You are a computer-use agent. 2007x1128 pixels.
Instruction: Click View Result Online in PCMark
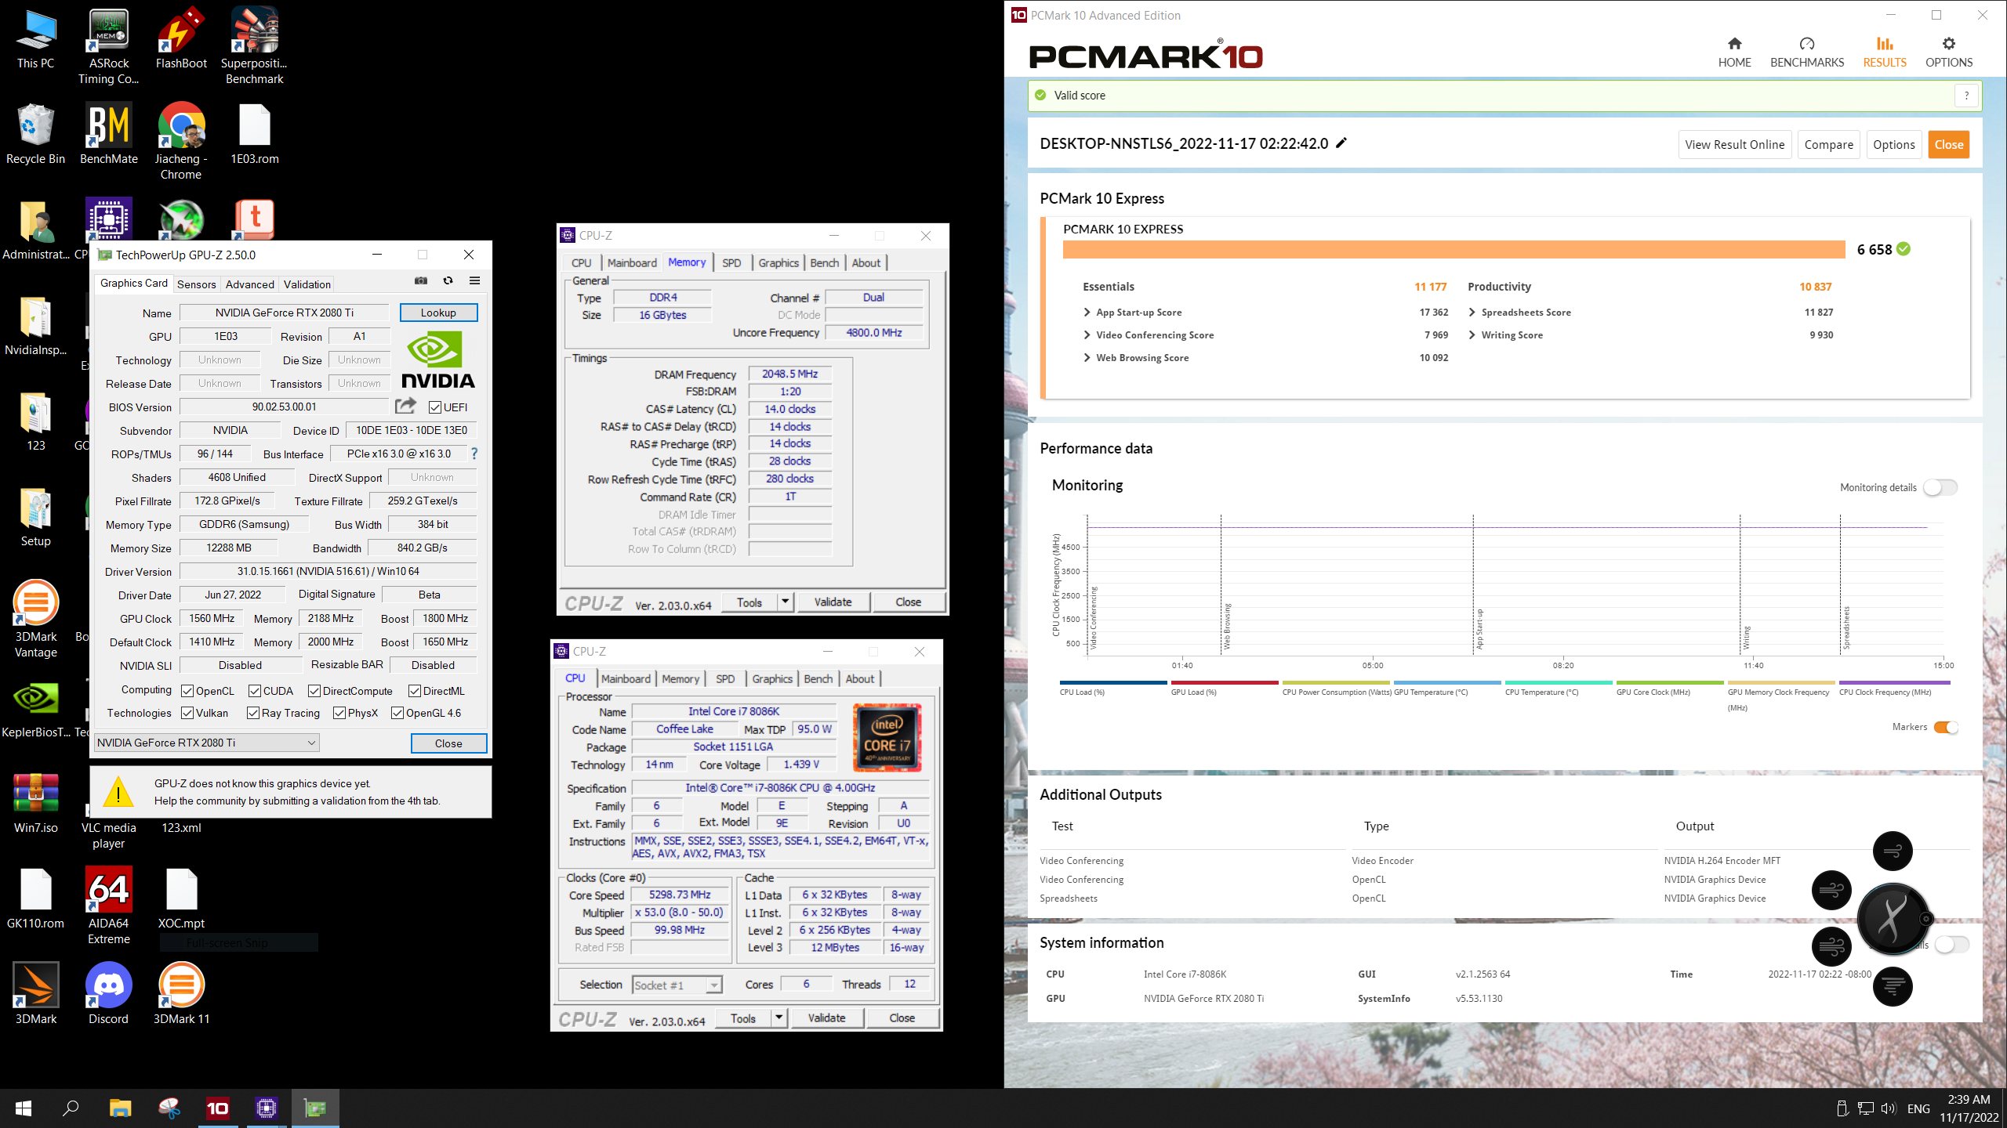click(1734, 144)
